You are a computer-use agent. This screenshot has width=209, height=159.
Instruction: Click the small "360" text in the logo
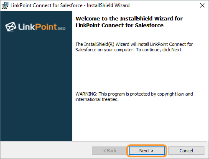61,28
